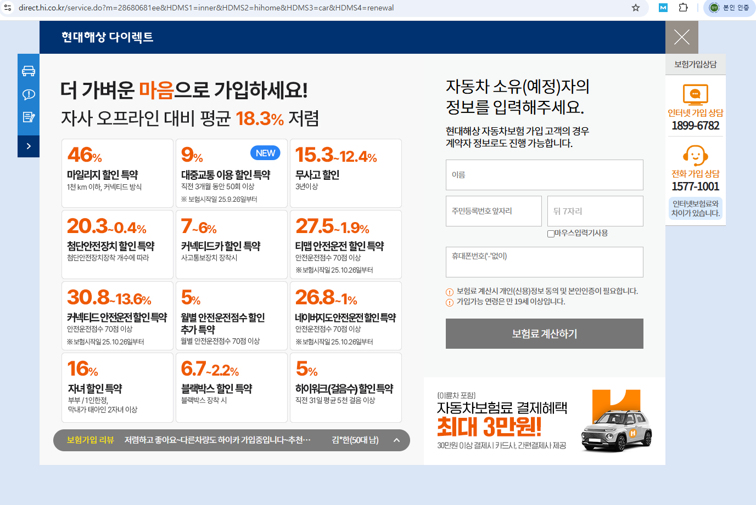The height and width of the screenshot is (505, 756).
Task: Click the 현대해상 다이렉트 logo
Action: pos(108,37)
